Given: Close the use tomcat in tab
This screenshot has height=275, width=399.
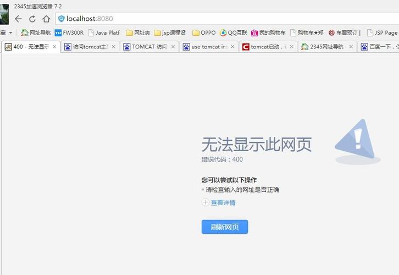Looking at the screenshot, I should pyautogui.click(x=232, y=47).
